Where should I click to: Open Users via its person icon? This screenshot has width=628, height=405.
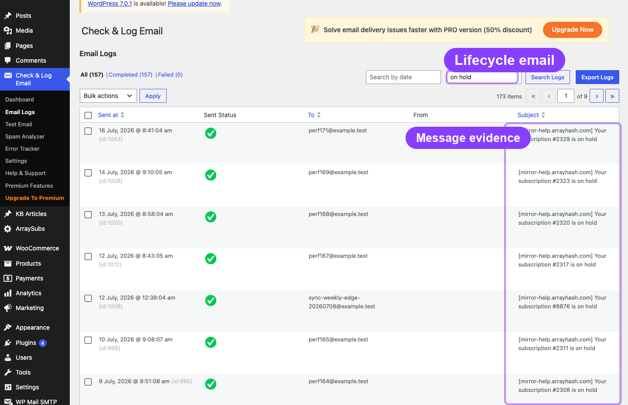(x=8, y=358)
